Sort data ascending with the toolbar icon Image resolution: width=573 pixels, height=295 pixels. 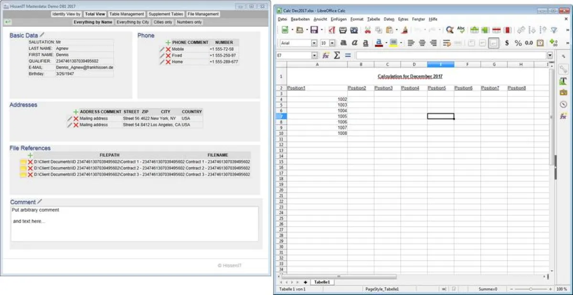(531, 30)
